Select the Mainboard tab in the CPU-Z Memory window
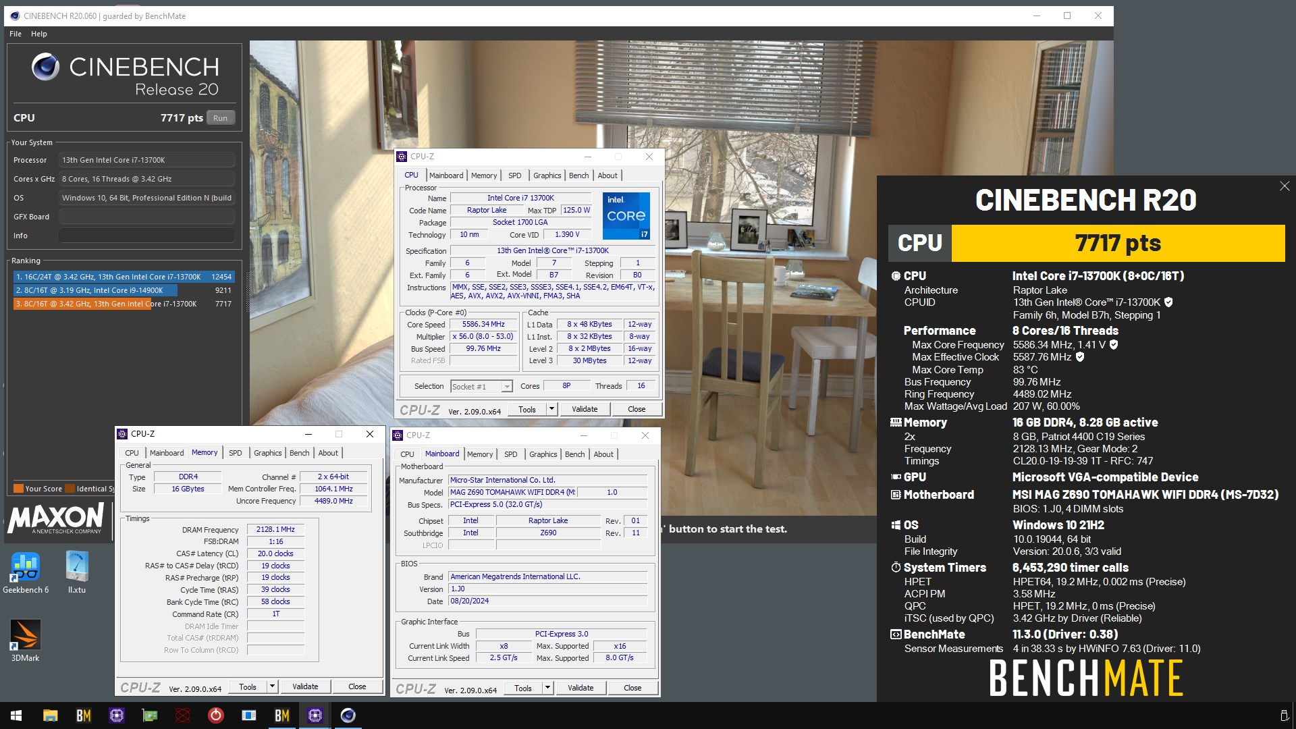Viewport: 1296px width, 729px height. 167,453
